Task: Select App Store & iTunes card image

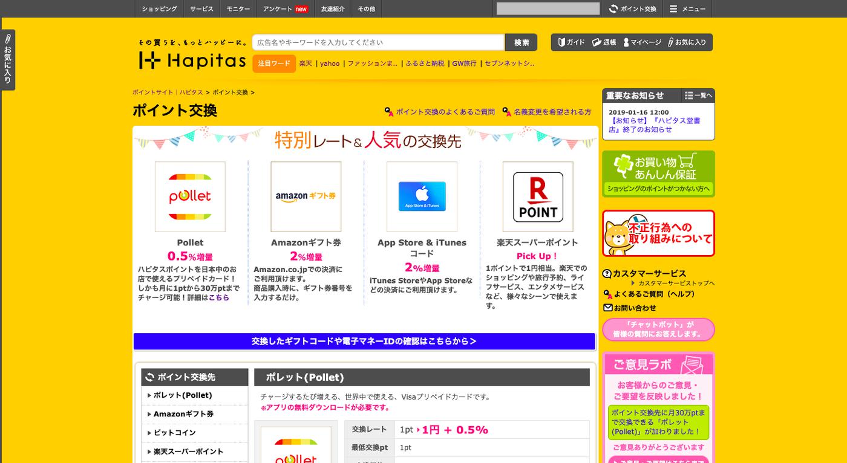Action: coord(422,196)
